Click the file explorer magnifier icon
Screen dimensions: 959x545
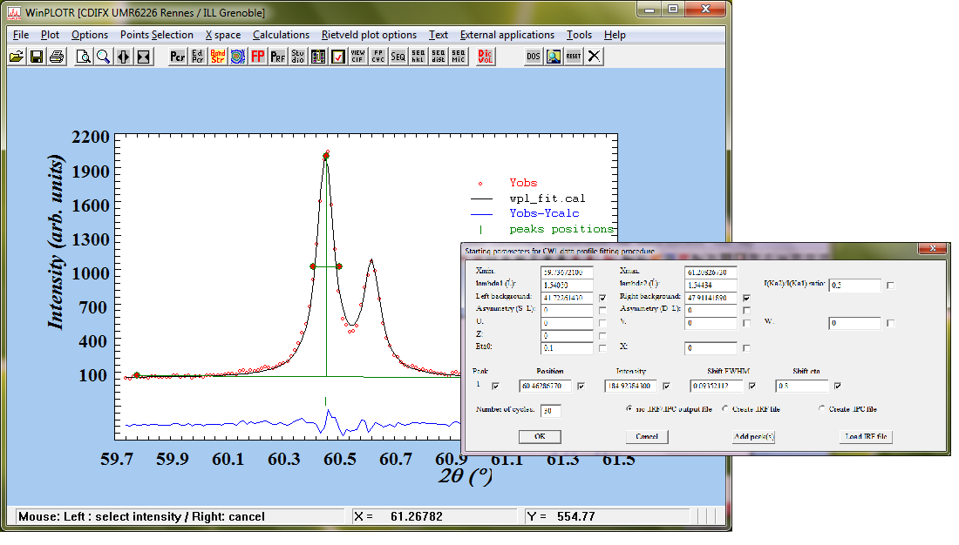click(x=554, y=57)
